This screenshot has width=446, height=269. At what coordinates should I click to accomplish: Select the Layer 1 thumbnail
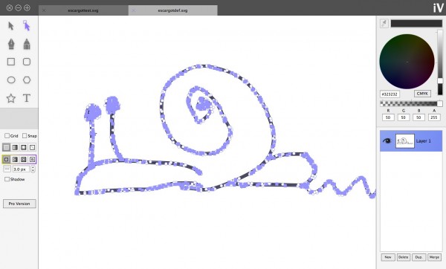pos(405,141)
